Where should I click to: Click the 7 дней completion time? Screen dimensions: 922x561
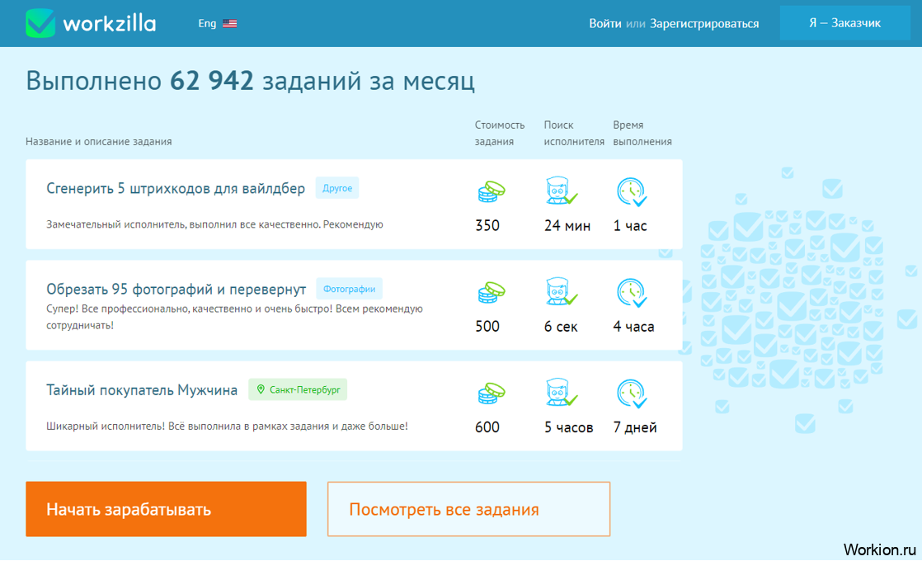click(x=635, y=427)
